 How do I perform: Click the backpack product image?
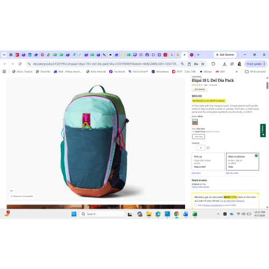click(96, 139)
